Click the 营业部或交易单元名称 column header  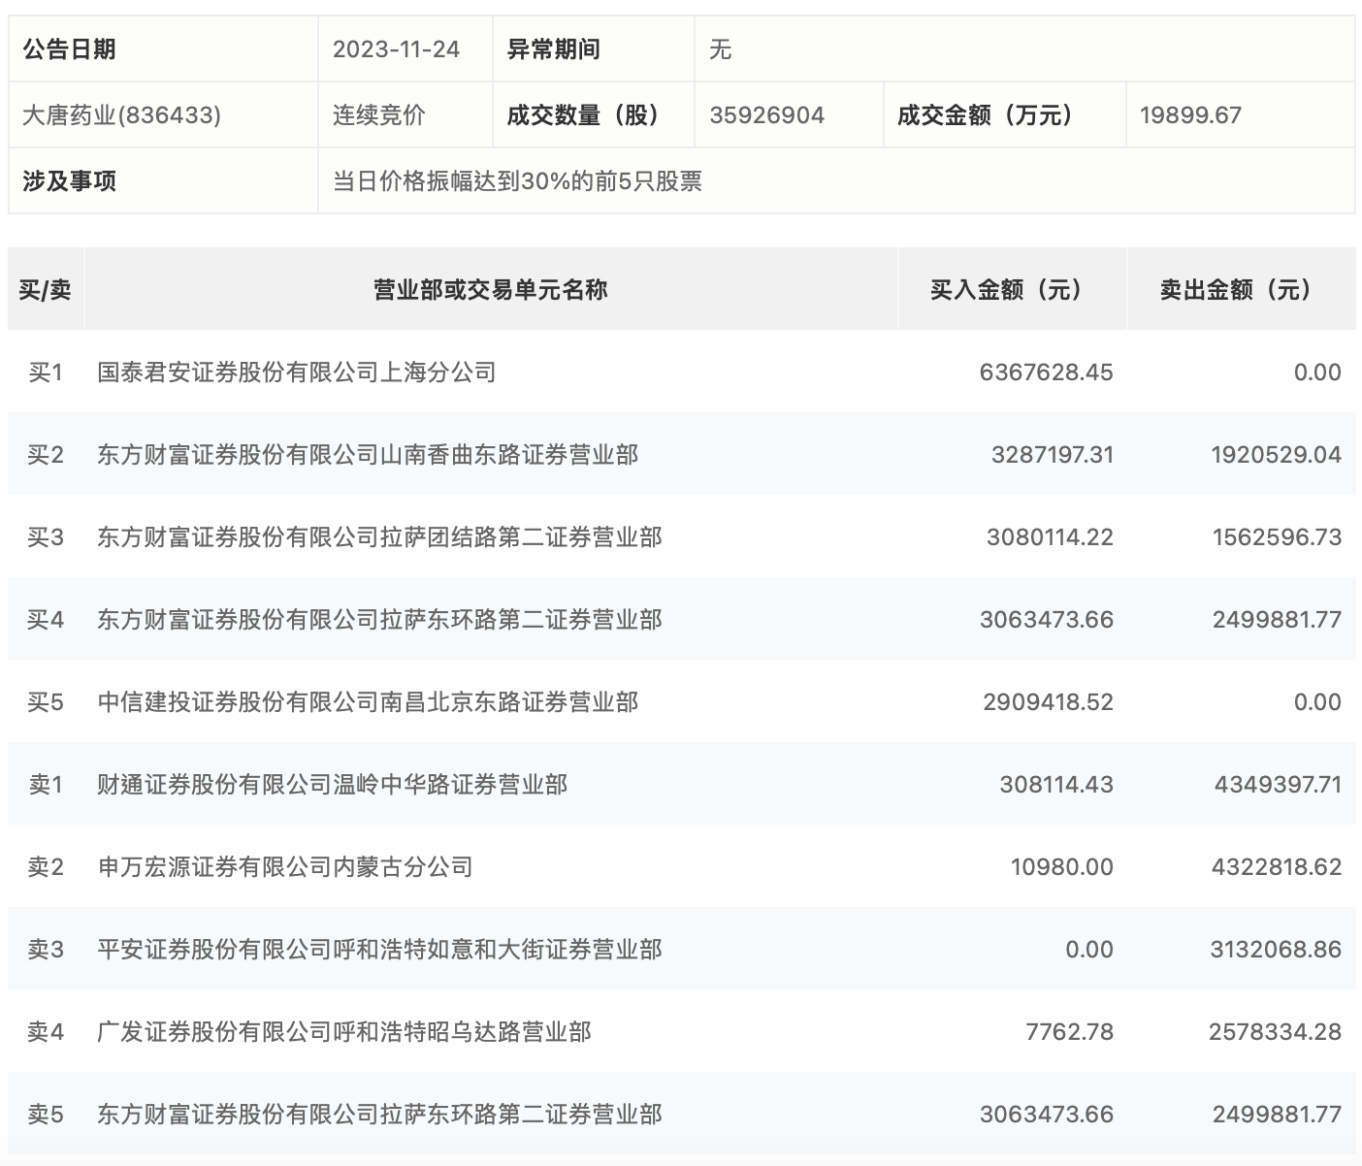491,289
